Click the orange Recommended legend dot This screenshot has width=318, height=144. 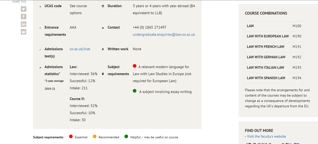[95, 137]
